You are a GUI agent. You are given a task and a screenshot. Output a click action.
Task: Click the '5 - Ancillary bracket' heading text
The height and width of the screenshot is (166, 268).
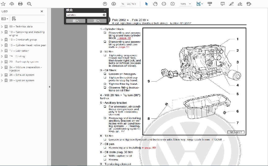pyautogui.click(x=113, y=103)
